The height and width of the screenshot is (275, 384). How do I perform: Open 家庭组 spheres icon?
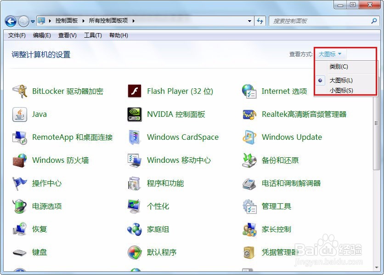135,229
